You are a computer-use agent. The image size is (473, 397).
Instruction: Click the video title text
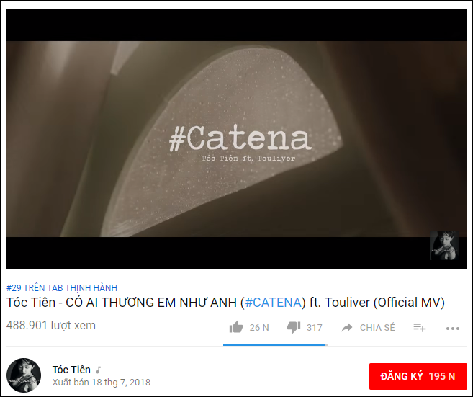pos(225,303)
